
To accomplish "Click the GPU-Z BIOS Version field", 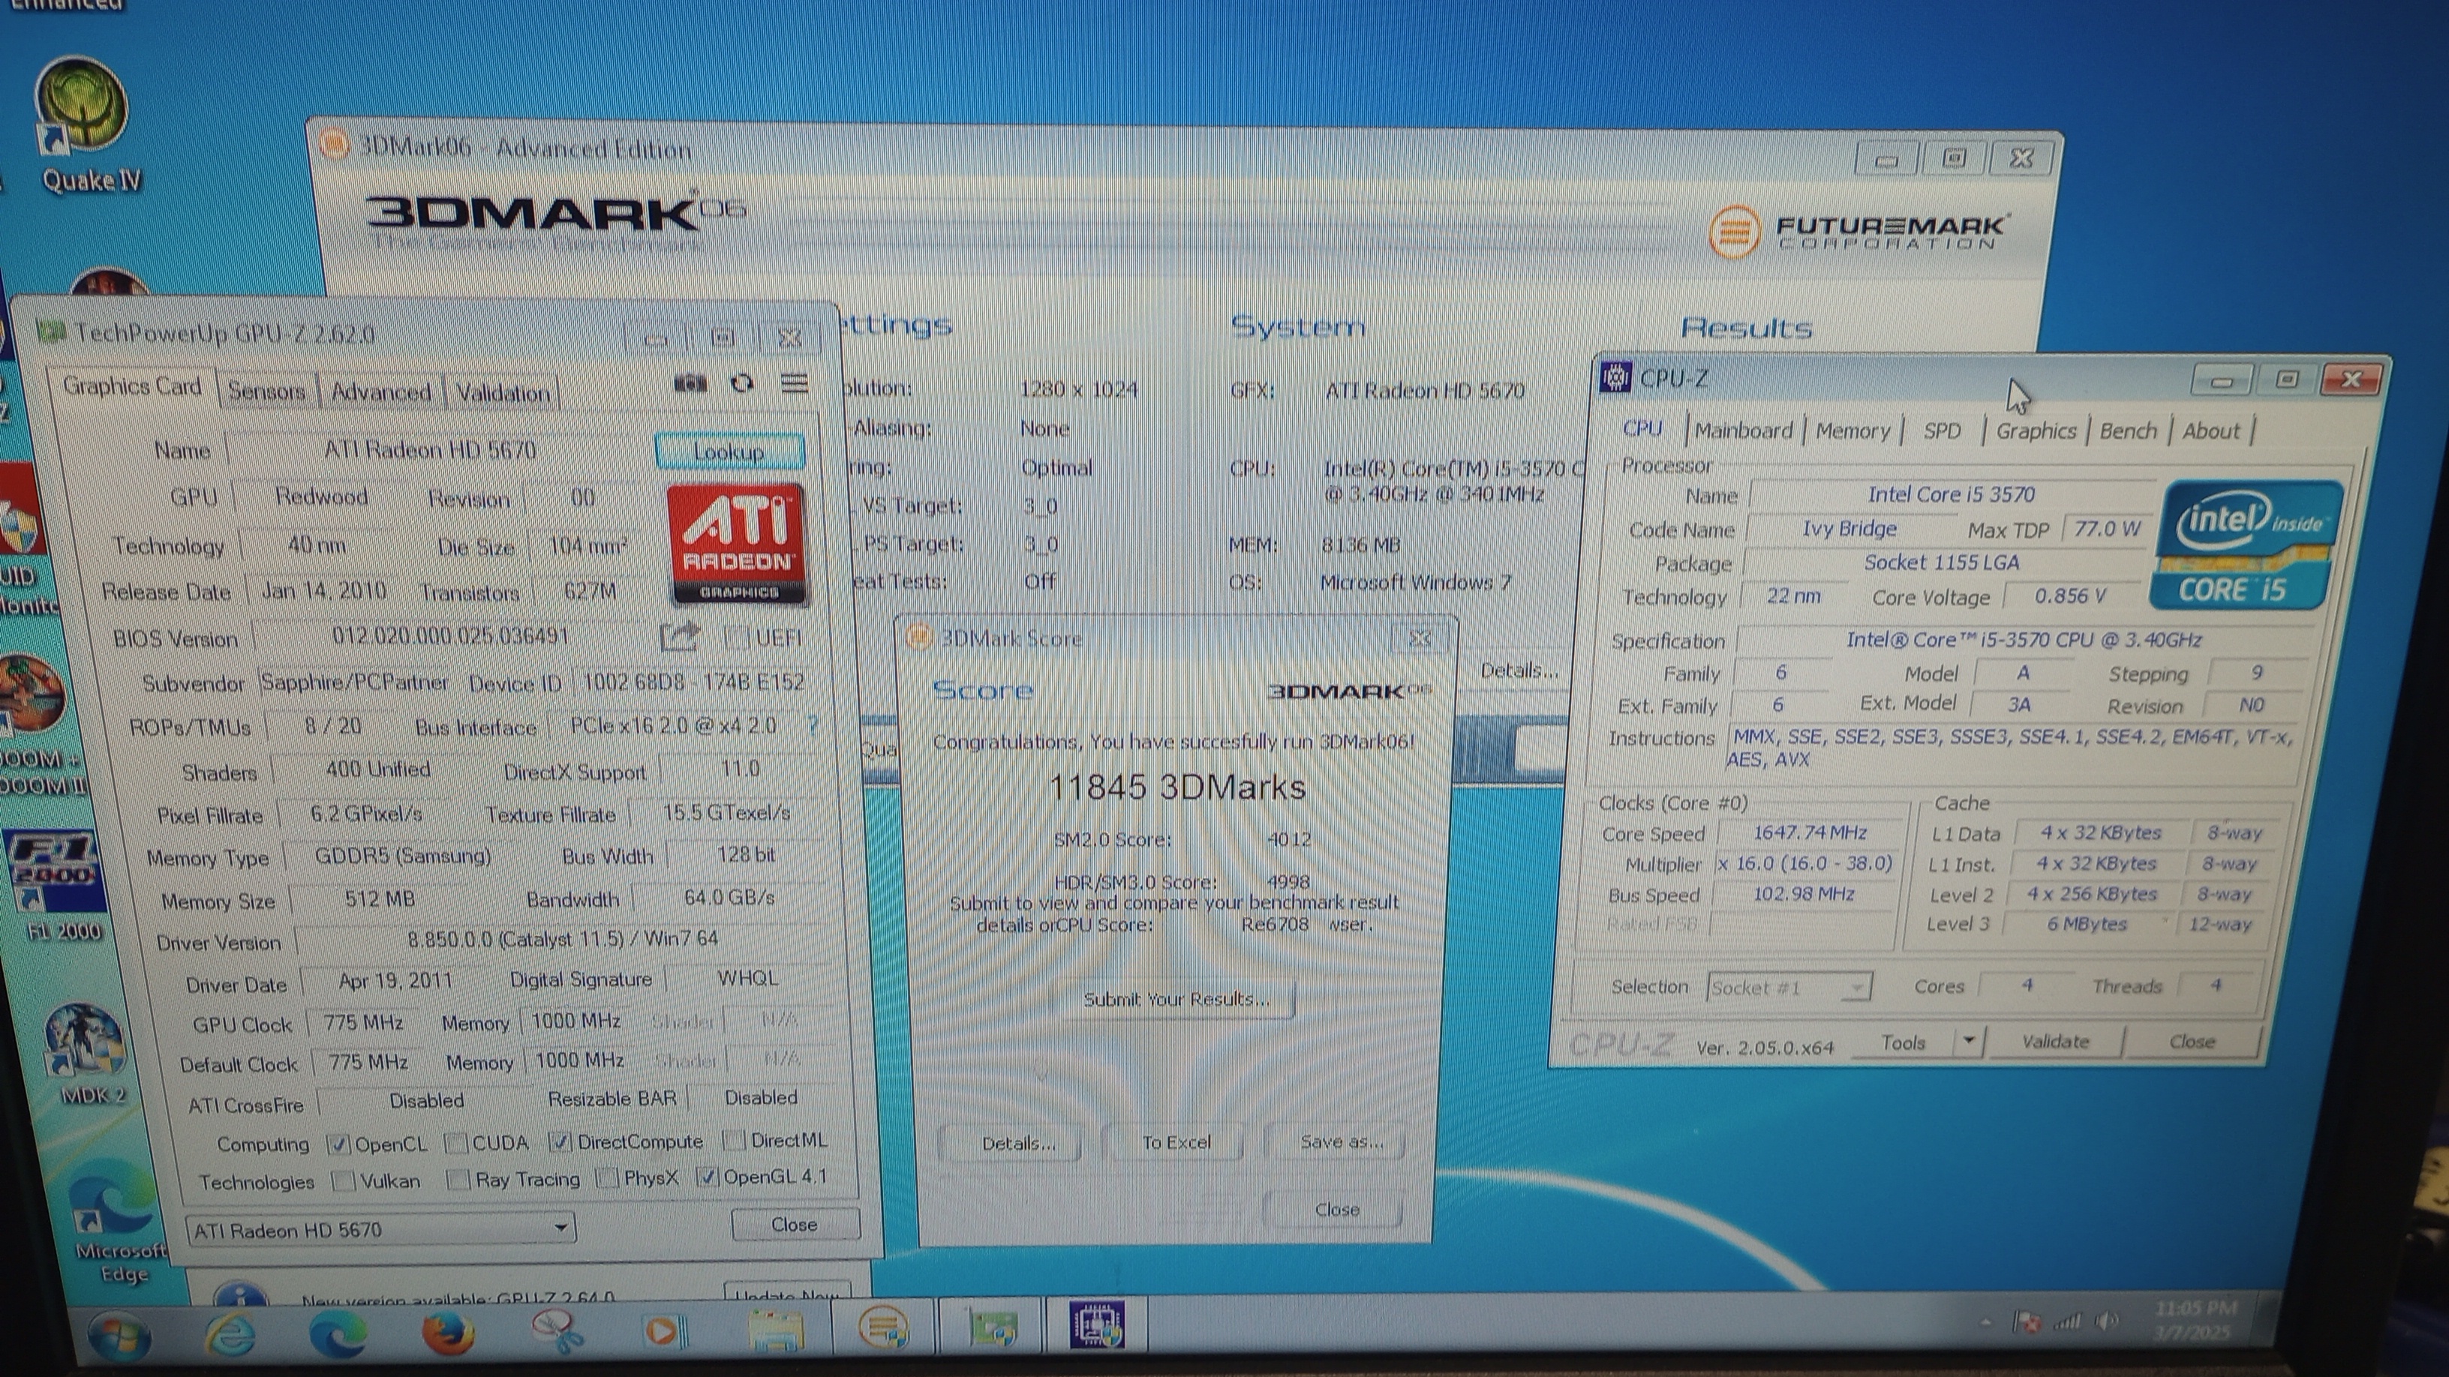I will click(451, 636).
